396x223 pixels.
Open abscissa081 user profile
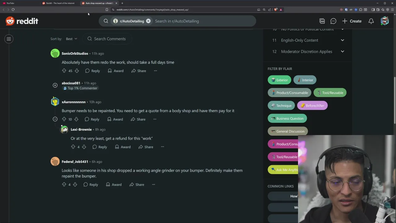(x=71, y=83)
